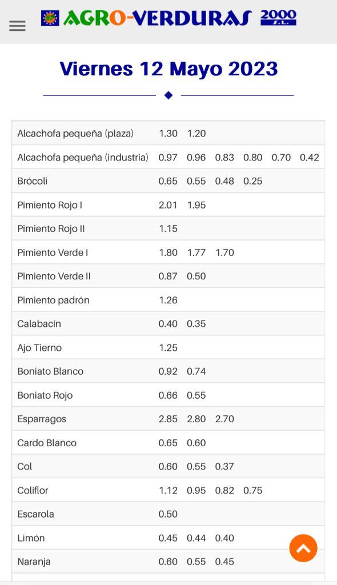
Task: Click the Esparragos price 2.85
Action: tap(168, 419)
